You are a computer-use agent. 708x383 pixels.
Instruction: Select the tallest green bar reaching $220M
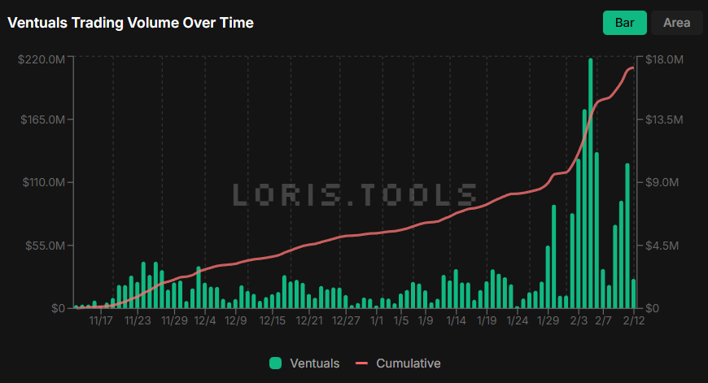click(590, 183)
